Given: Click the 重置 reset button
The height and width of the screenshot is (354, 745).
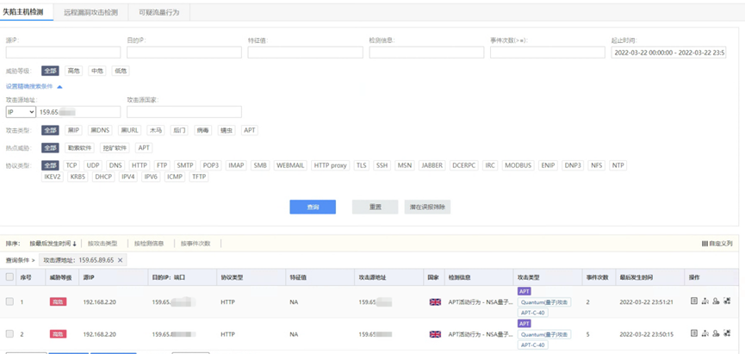Looking at the screenshot, I should click(374, 208).
